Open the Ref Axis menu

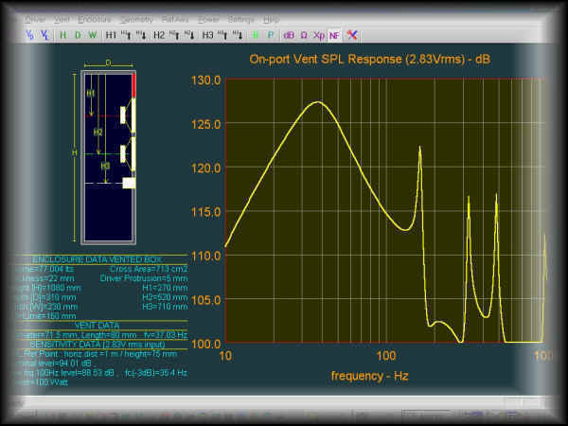coord(175,20)
